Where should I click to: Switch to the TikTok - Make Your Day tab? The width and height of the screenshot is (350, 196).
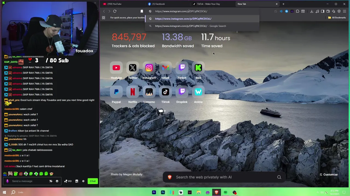[212, 4]
